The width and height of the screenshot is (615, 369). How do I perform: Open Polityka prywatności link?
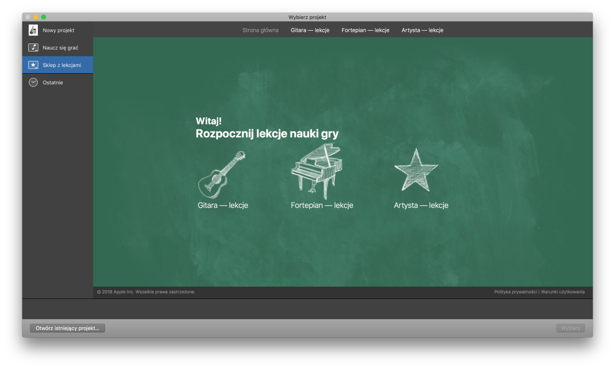[x=516, y=292]
